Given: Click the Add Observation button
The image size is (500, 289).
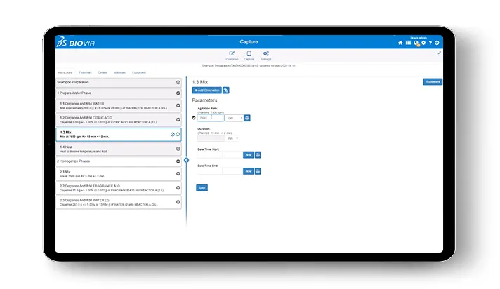Looking at the screenshot, I should [x=206, y=90].
